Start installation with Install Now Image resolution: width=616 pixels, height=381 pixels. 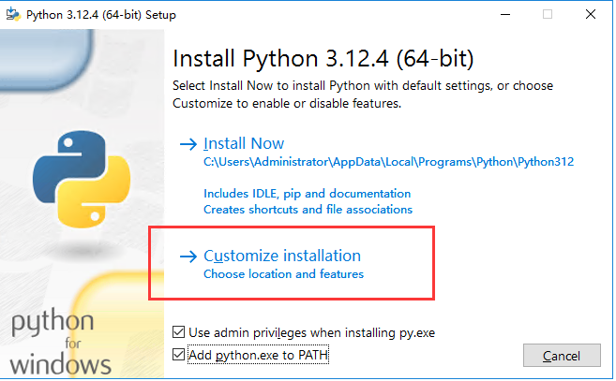244,143
